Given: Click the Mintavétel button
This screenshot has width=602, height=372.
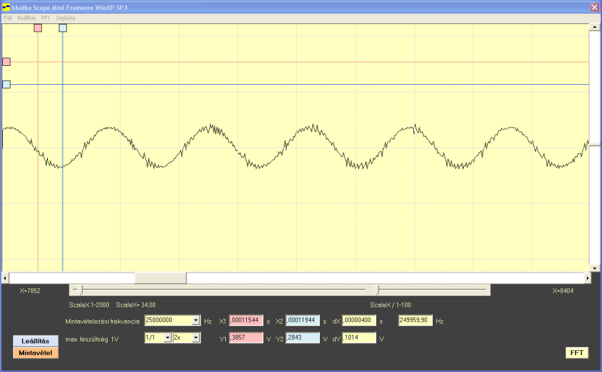Looking at the screenshot, I should 35,353.
